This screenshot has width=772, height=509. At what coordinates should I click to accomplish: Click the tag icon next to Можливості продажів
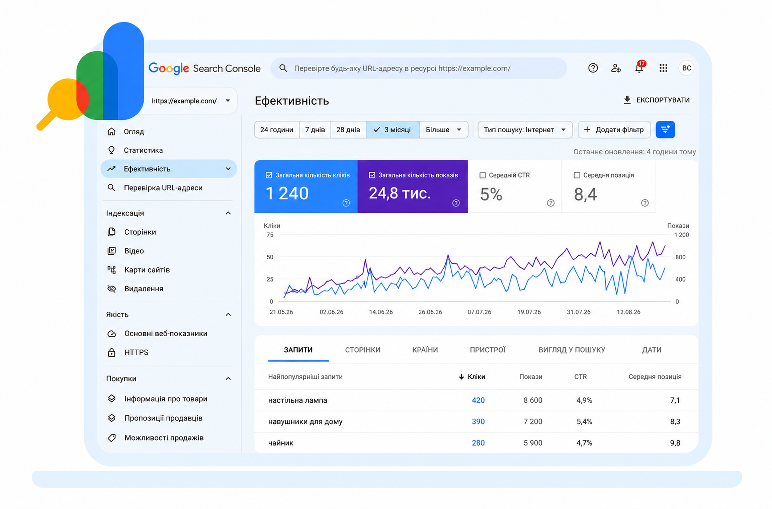112,438
